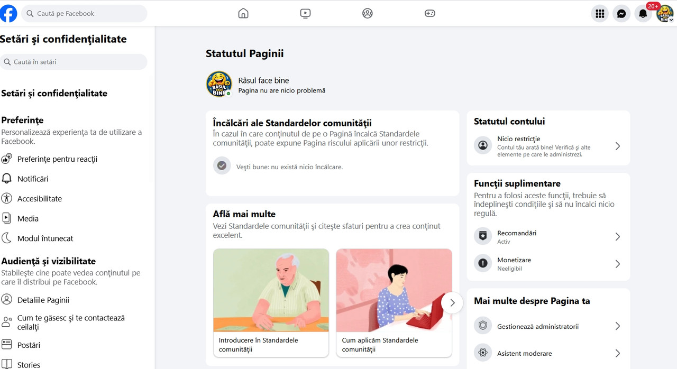677x369 pixels.
Task: Show next cards with carousel arrow
Action: (452, 303)
